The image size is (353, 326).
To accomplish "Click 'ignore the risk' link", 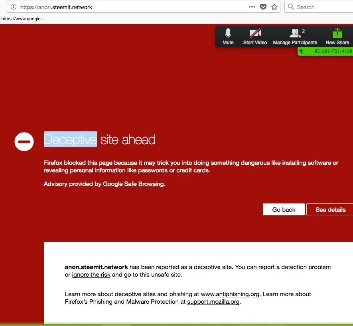I will click(x=91, y=275).
